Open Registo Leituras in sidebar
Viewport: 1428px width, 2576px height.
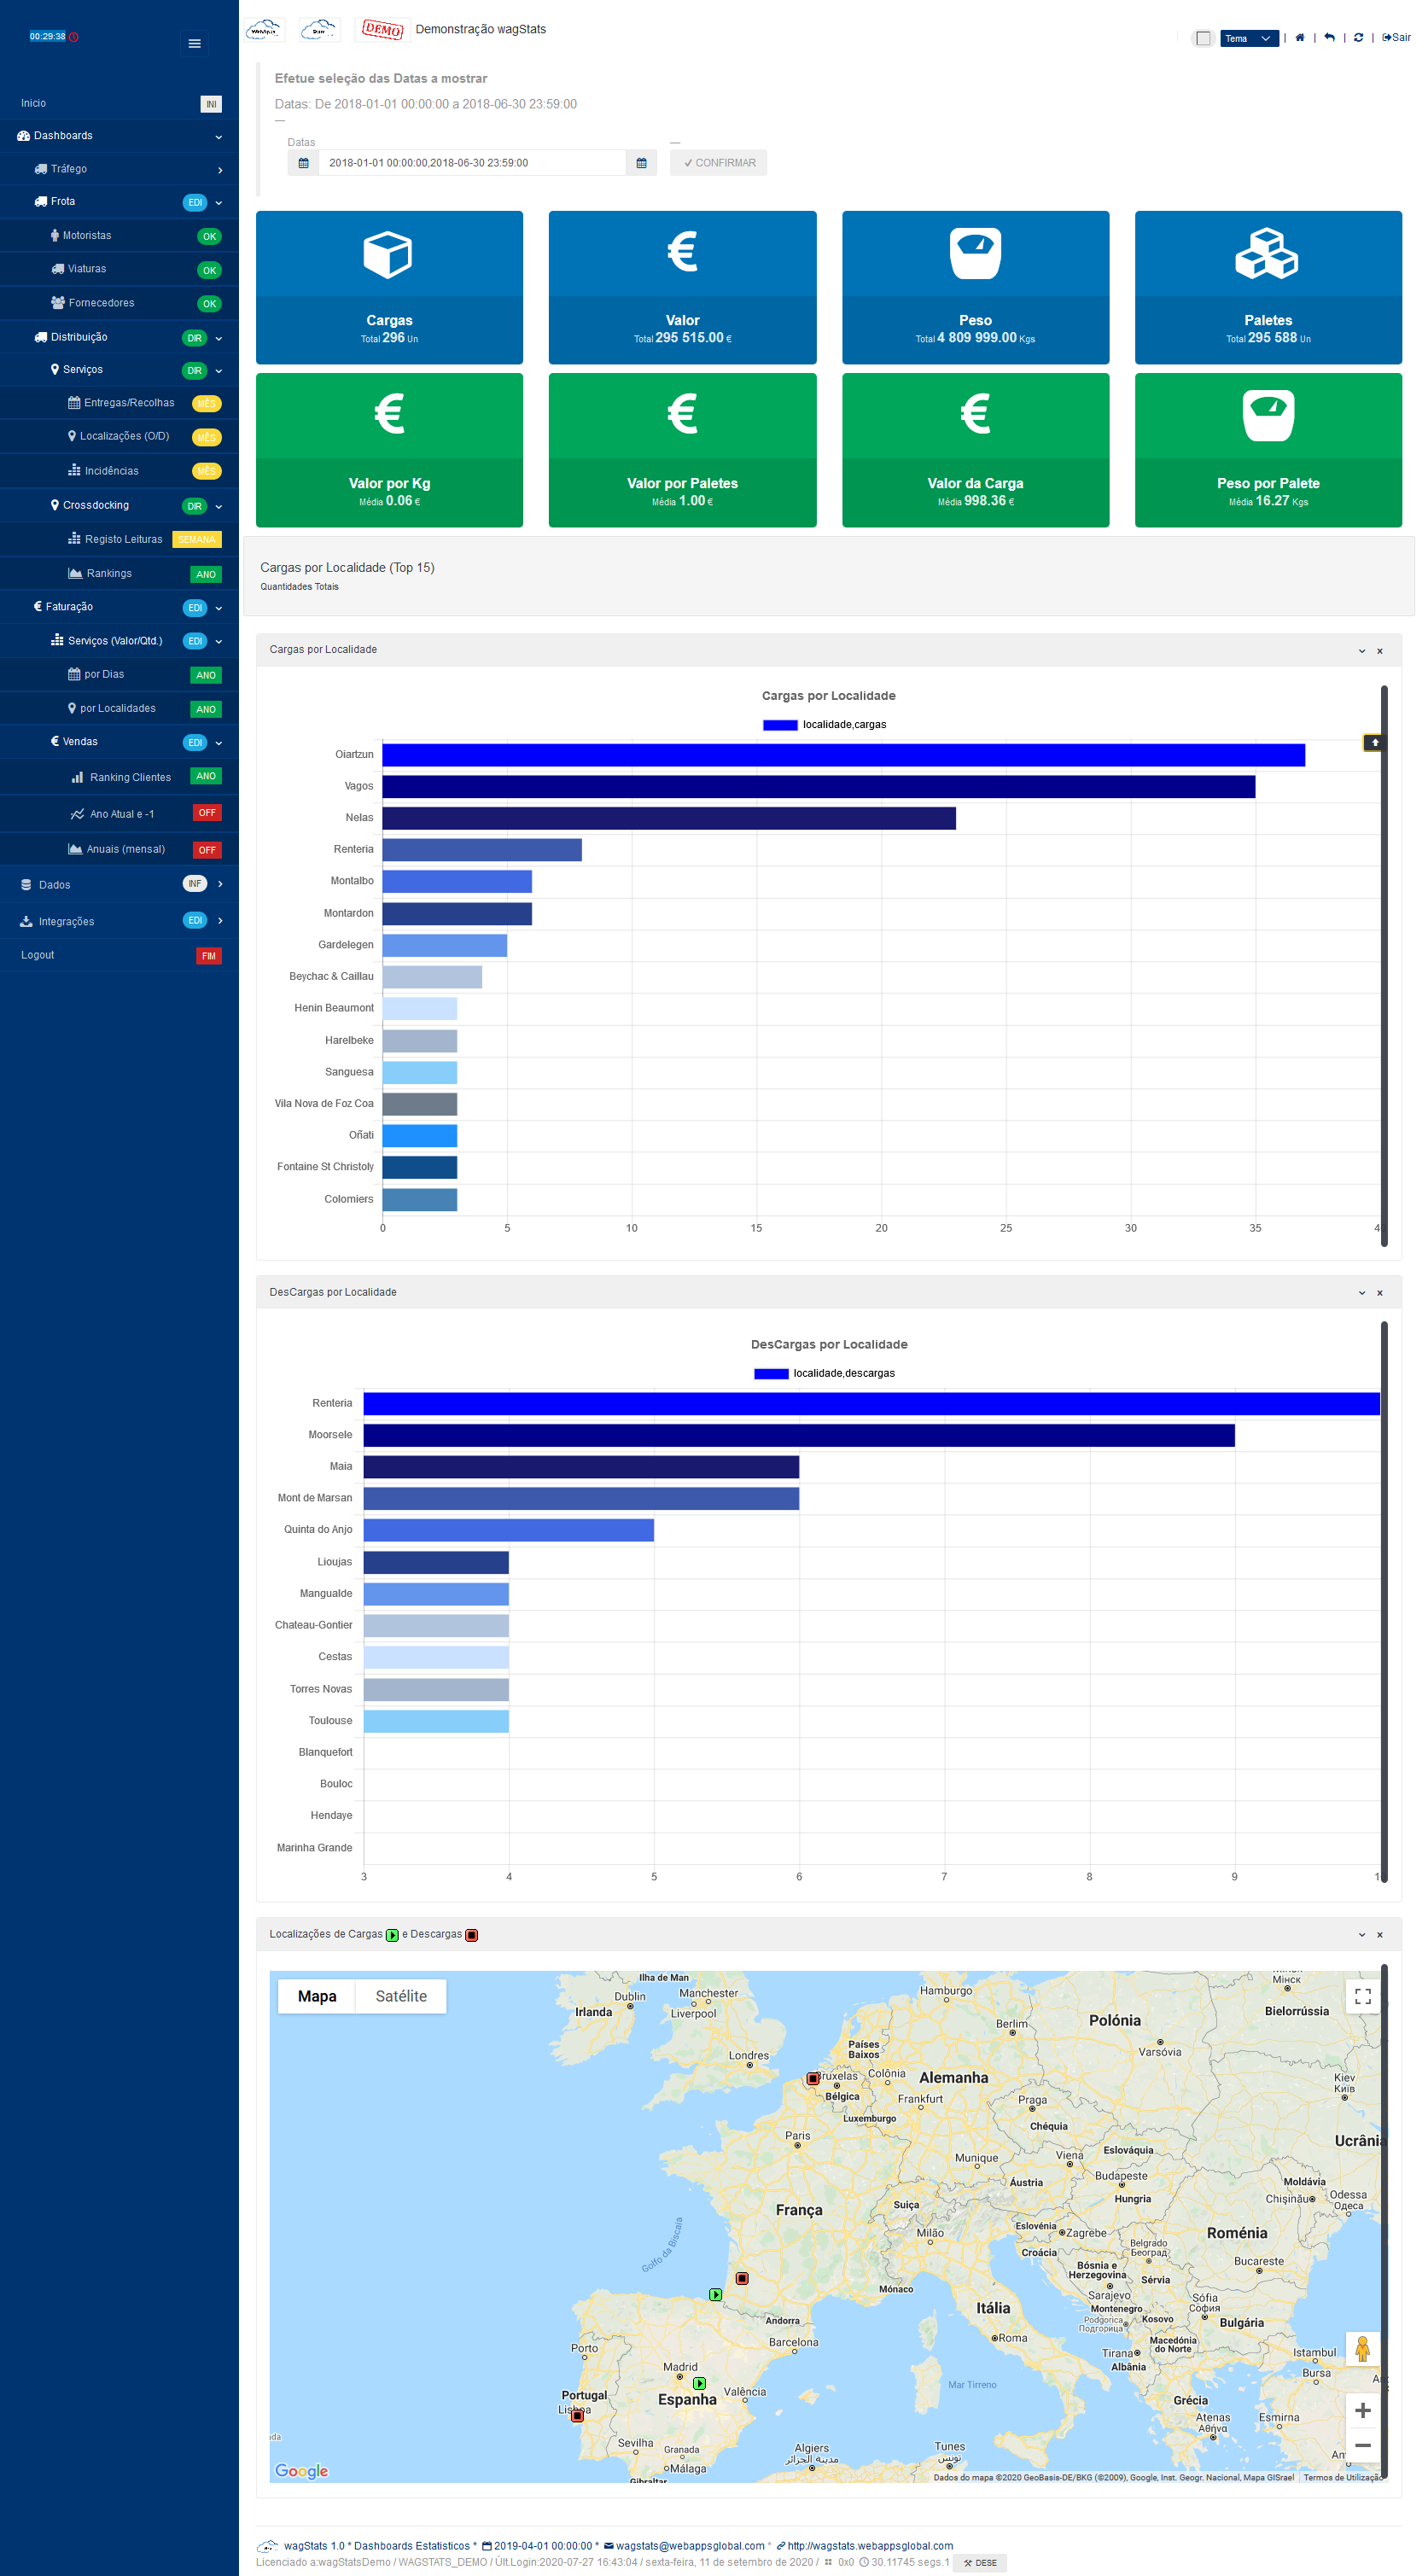119,539
